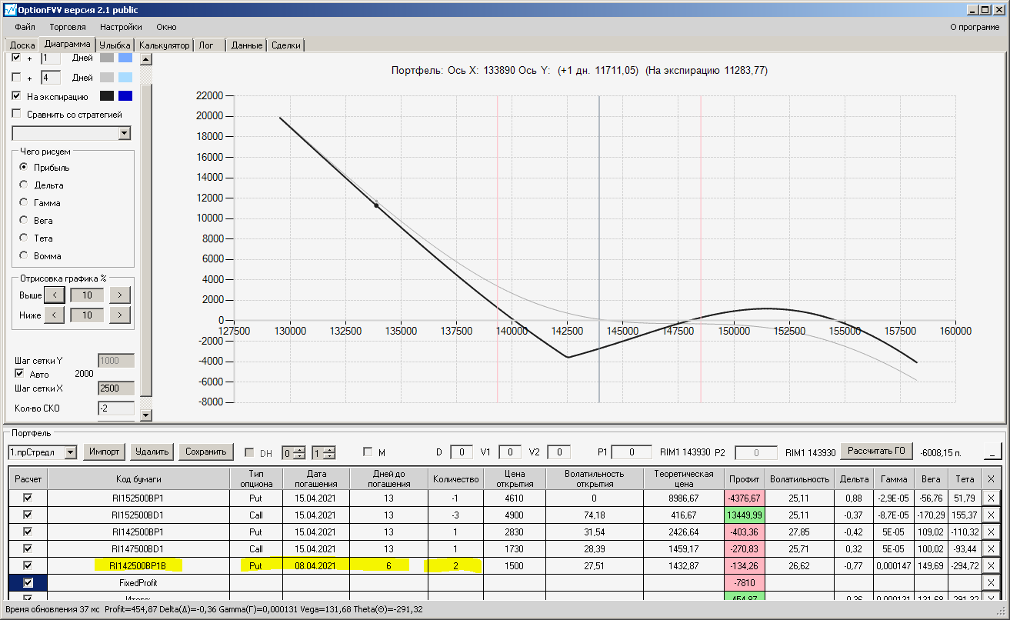
Task: Uncheck Расчет for FixedProfit row
Action: coord(28,582)
